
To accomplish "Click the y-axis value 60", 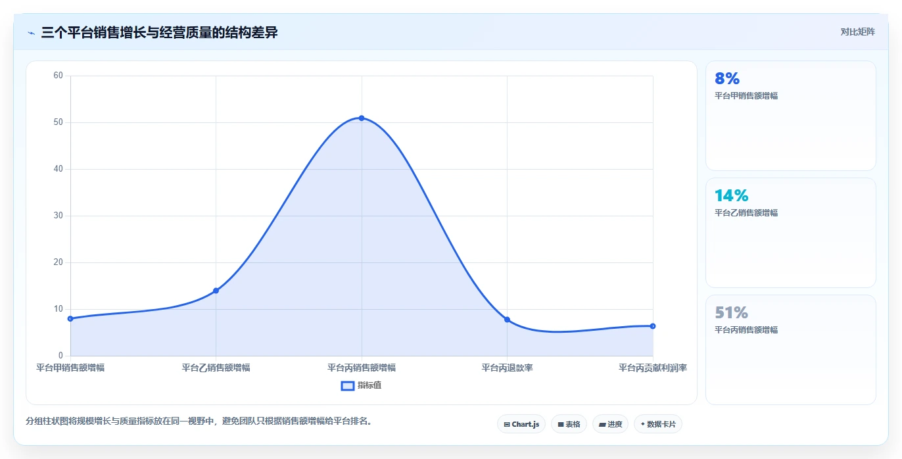I will pos(58,76).
